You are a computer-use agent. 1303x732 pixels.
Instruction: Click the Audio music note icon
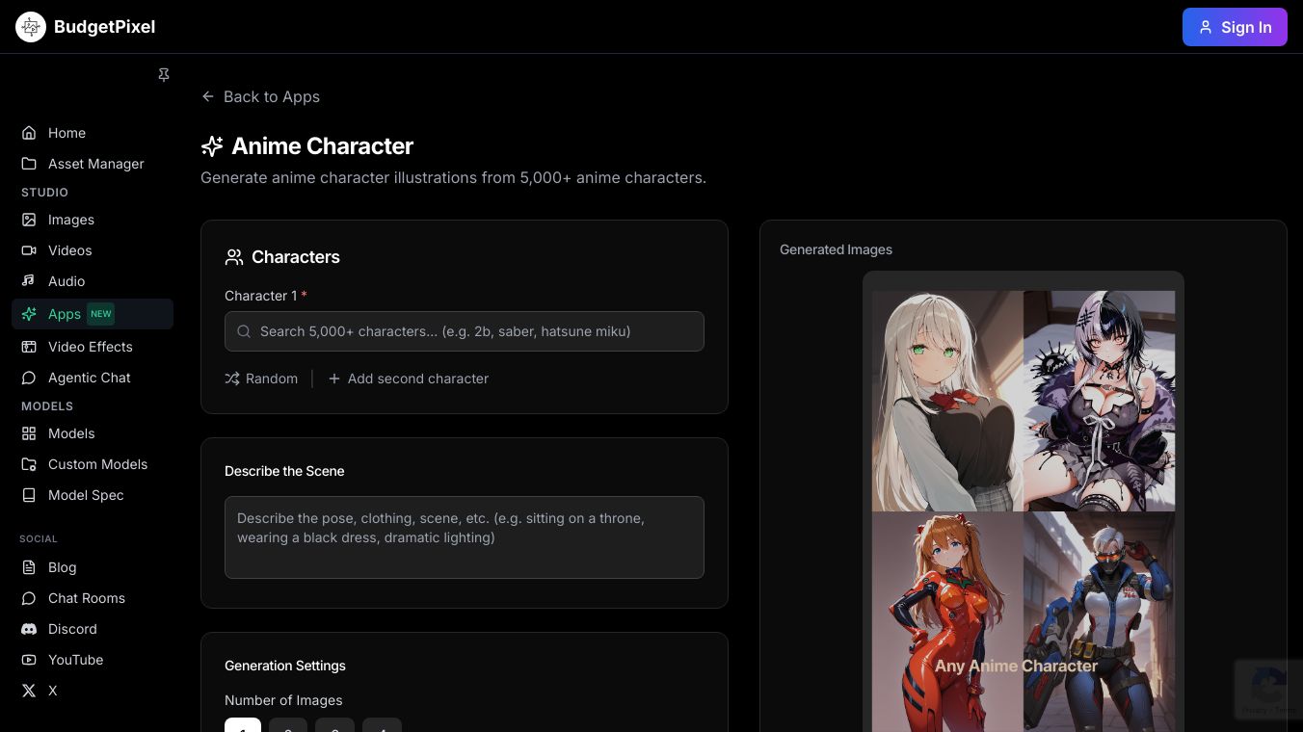[29, 281]
